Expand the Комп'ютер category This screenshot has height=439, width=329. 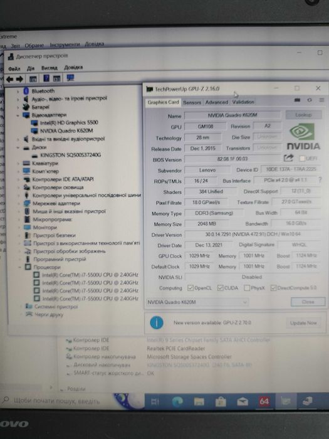point(18,171)
